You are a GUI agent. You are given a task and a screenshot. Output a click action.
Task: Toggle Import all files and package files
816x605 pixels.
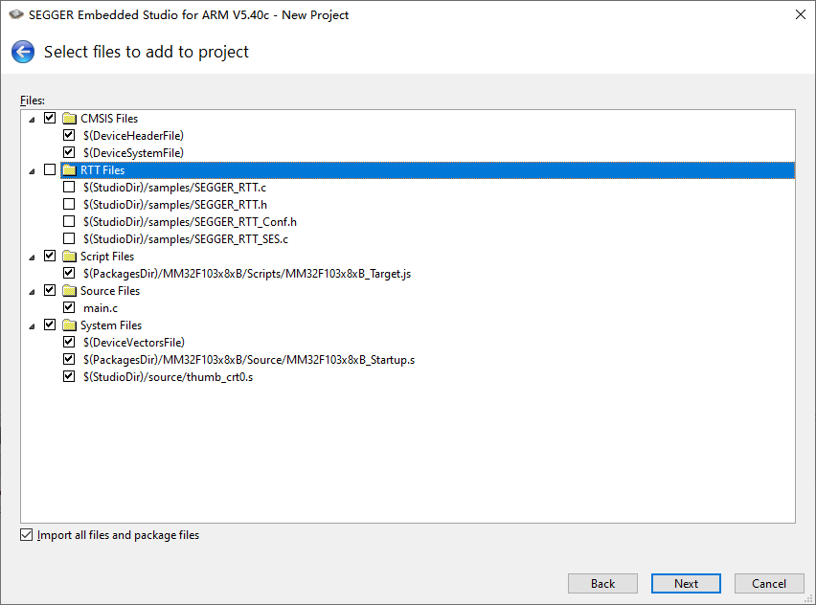click(27, 535)
